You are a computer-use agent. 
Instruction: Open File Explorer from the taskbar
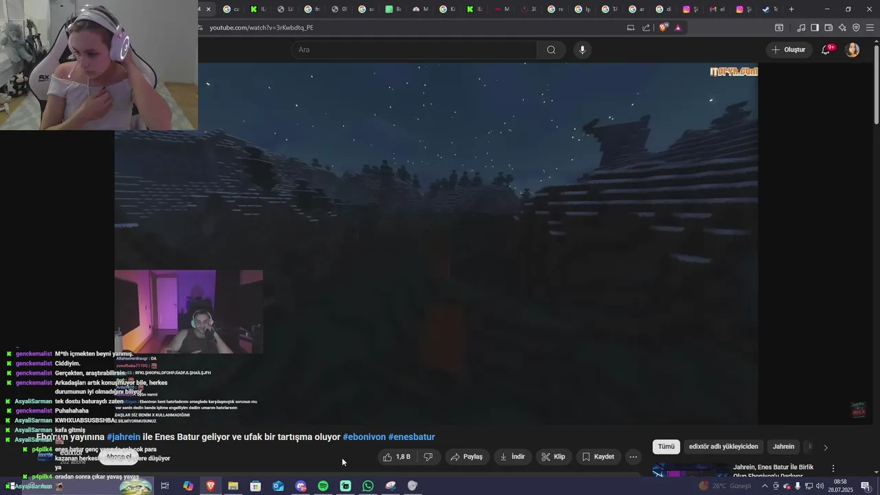coord(233,486)
